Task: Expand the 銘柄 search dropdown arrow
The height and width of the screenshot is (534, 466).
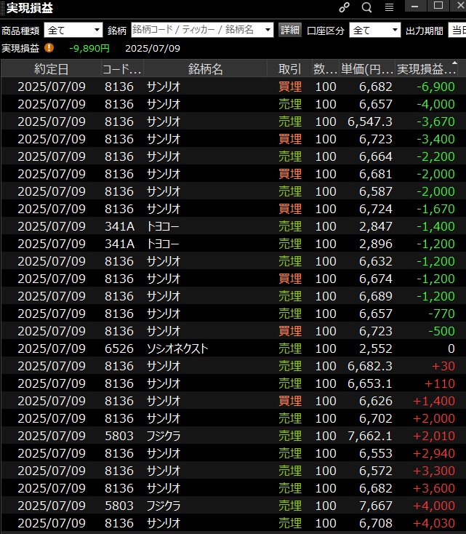Action: click(x=268, y=30)
